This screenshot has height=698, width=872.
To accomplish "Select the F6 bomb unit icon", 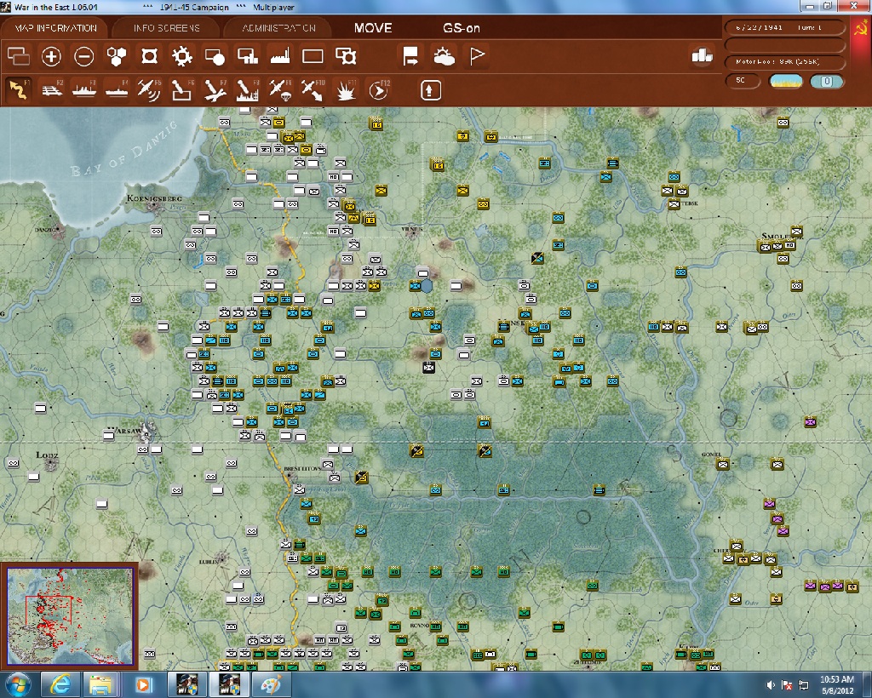I will pos(182,90).
